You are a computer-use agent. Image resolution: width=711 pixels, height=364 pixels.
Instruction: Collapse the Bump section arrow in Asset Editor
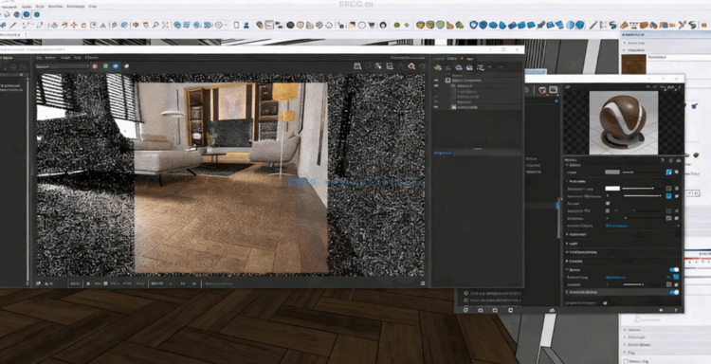(x=567, y=270)
